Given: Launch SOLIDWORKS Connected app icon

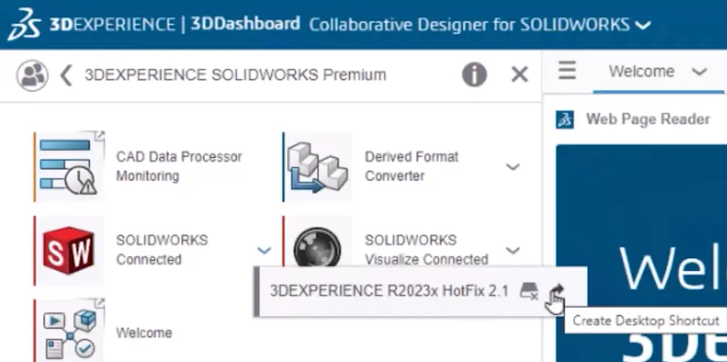Looking at the screenshot, I should (69, 251).
